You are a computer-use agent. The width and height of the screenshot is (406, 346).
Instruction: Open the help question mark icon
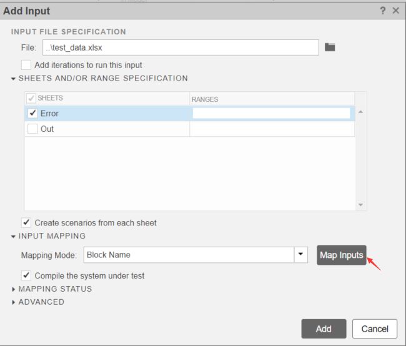point(382,11)
